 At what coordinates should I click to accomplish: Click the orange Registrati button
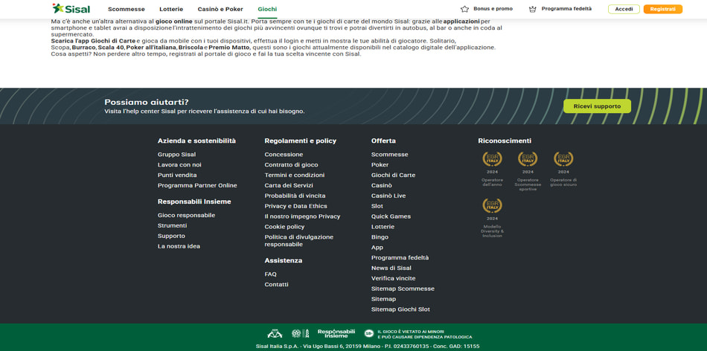click(663, 9)
